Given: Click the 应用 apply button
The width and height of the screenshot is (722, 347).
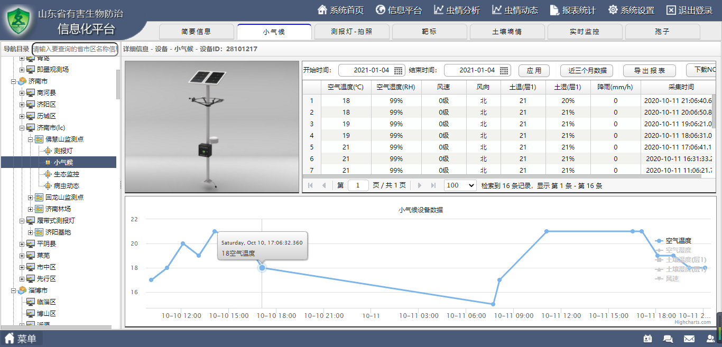Looking at the screenshot, I should tap(534, 71).
